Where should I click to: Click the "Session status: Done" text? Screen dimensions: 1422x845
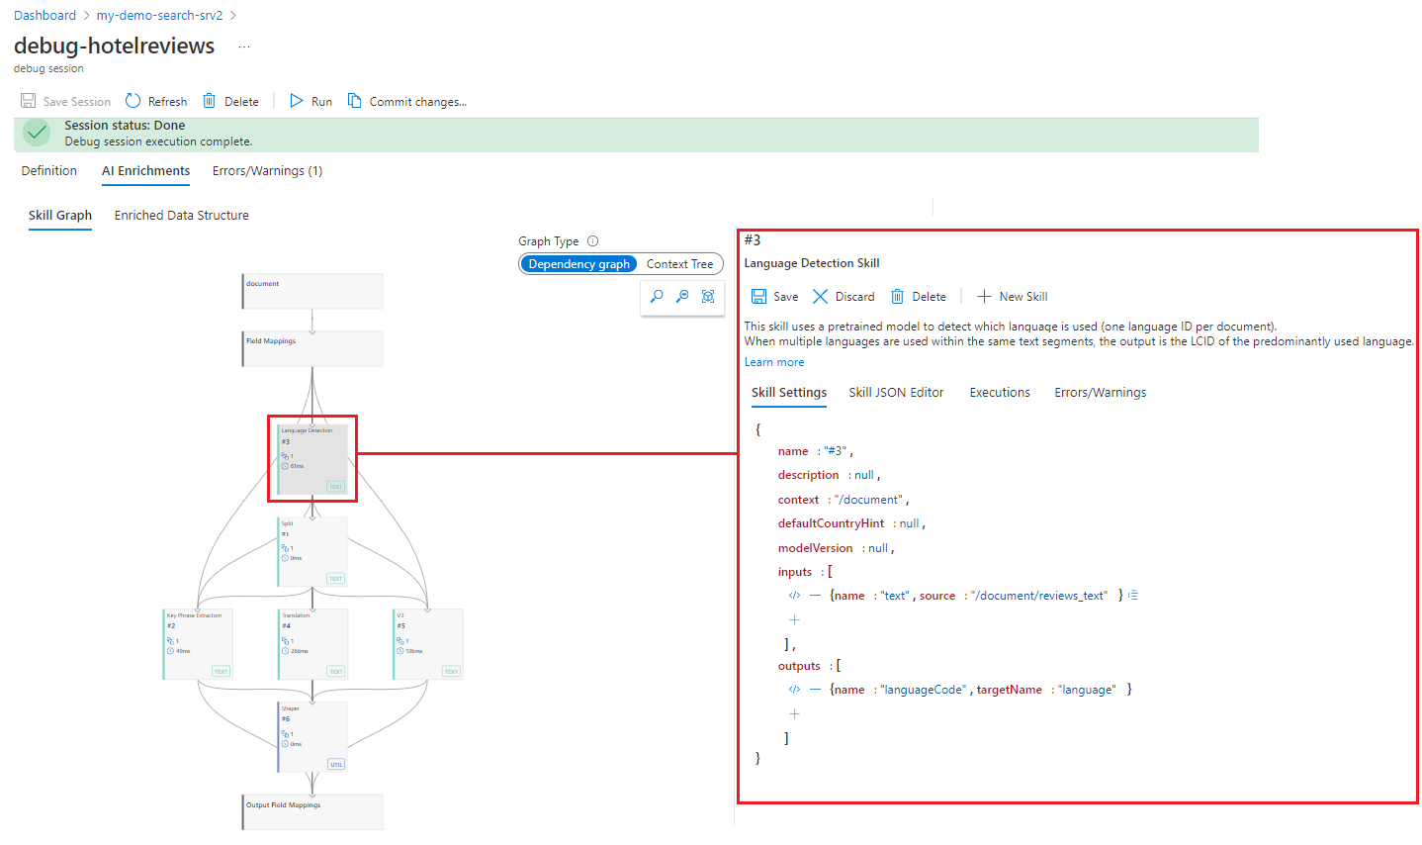tap(125, 126)
